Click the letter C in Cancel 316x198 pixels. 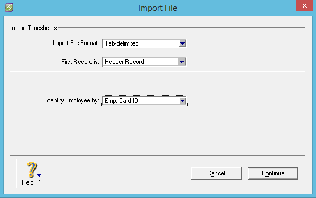(209, 173)
